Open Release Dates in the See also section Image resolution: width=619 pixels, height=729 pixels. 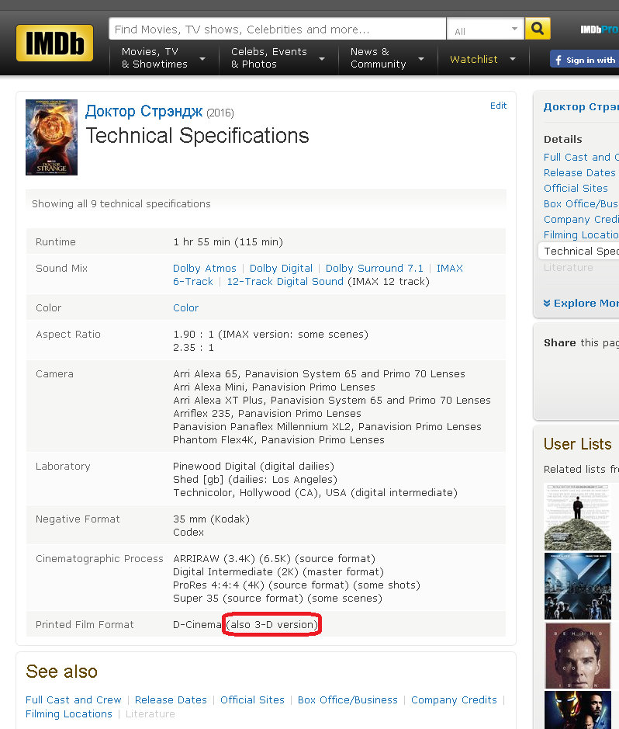coord(171,700)
